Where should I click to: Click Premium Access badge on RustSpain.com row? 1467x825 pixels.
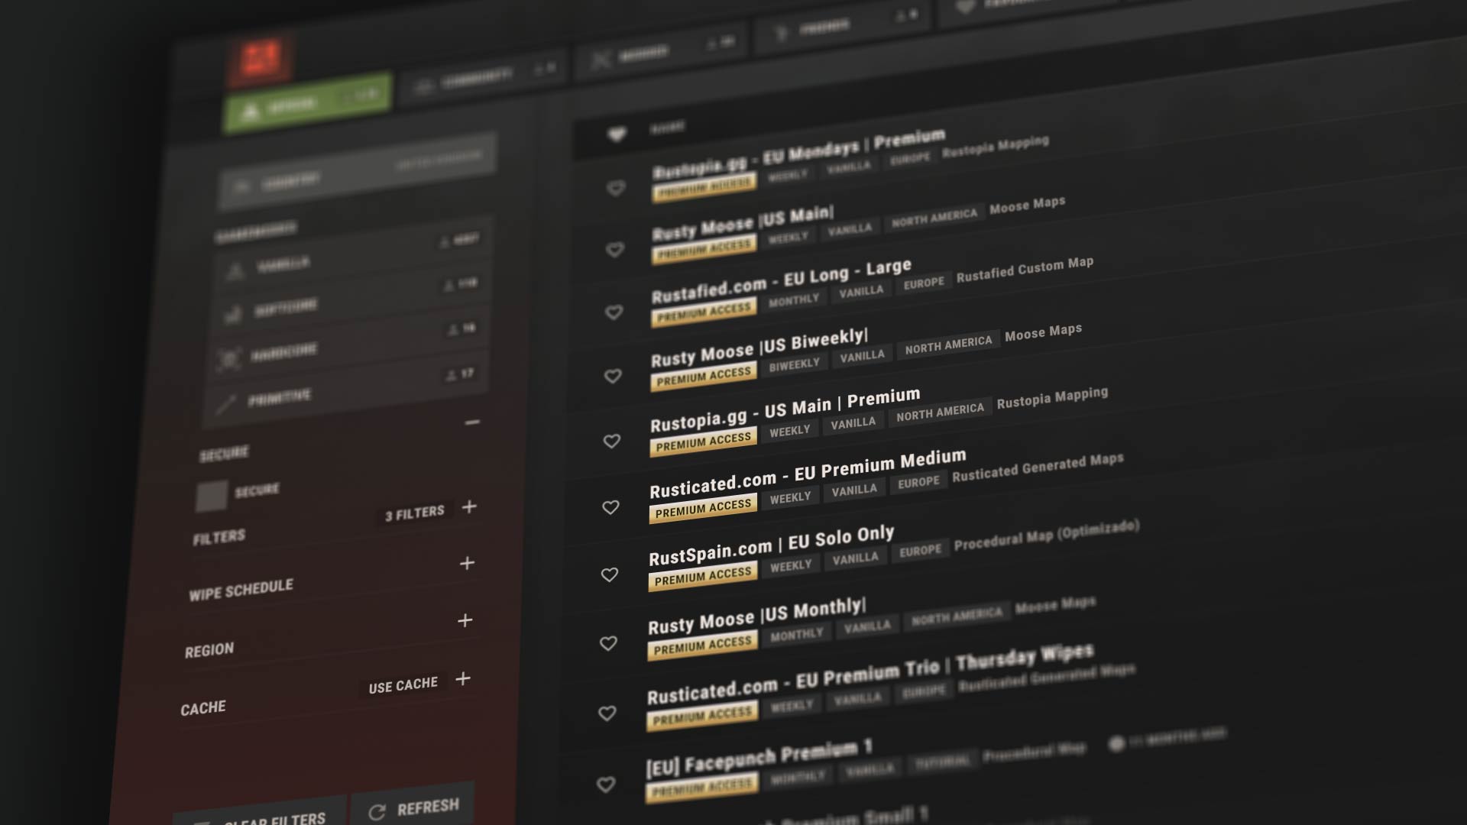click(x=703, y=576)
